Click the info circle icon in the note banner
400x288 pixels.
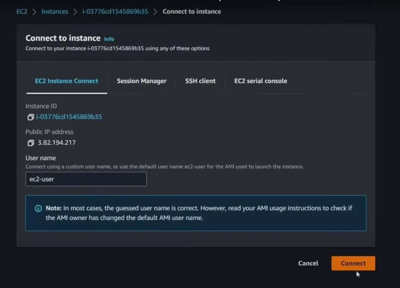[38, 208]
